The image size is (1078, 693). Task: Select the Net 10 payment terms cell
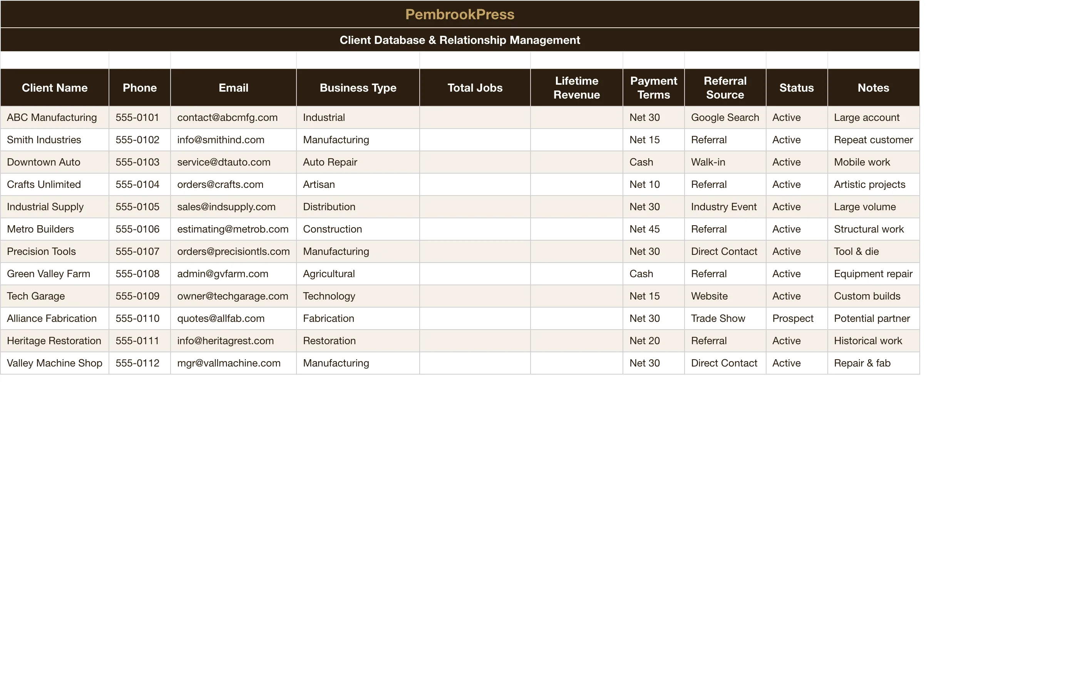pos(653,184)
